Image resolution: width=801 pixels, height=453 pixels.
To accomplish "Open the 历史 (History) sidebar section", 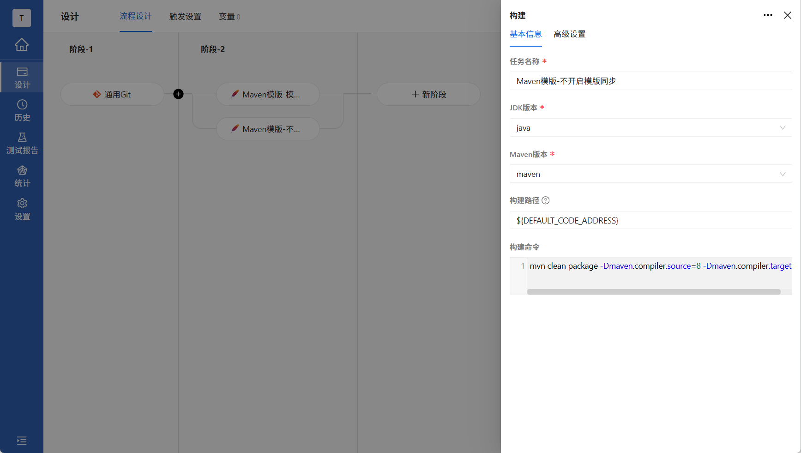I will pyautogui.click(x=21, y=110).
